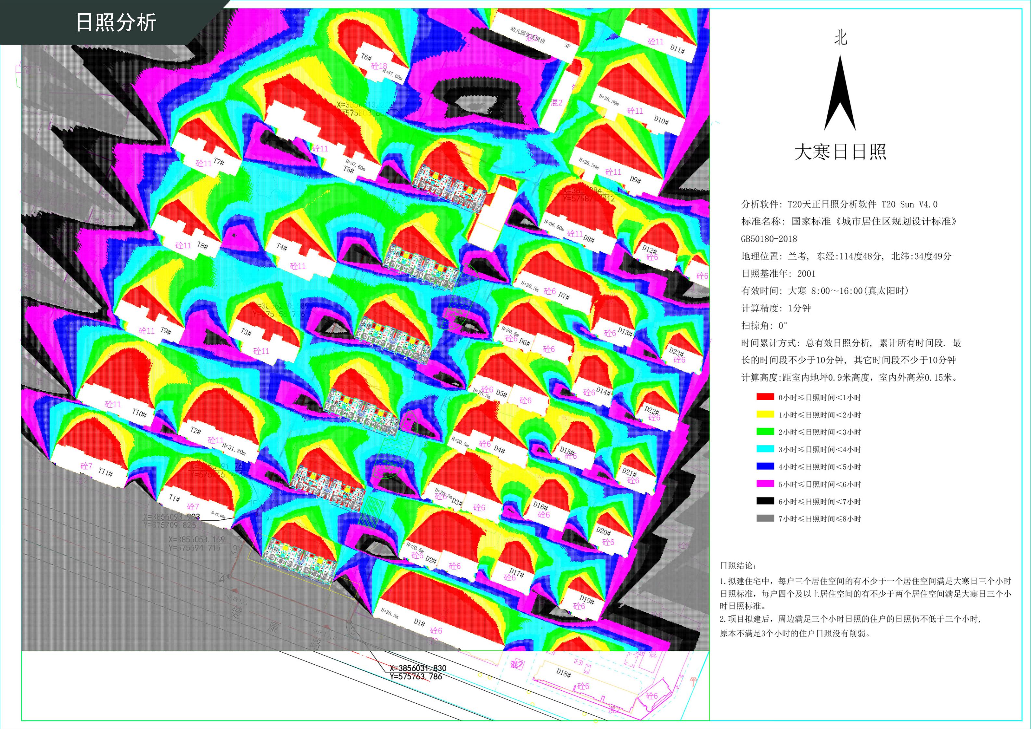The width and height of the screenshot is (1031, 729).
Task: Click building label T5# on the map
Action: (349, 169)
